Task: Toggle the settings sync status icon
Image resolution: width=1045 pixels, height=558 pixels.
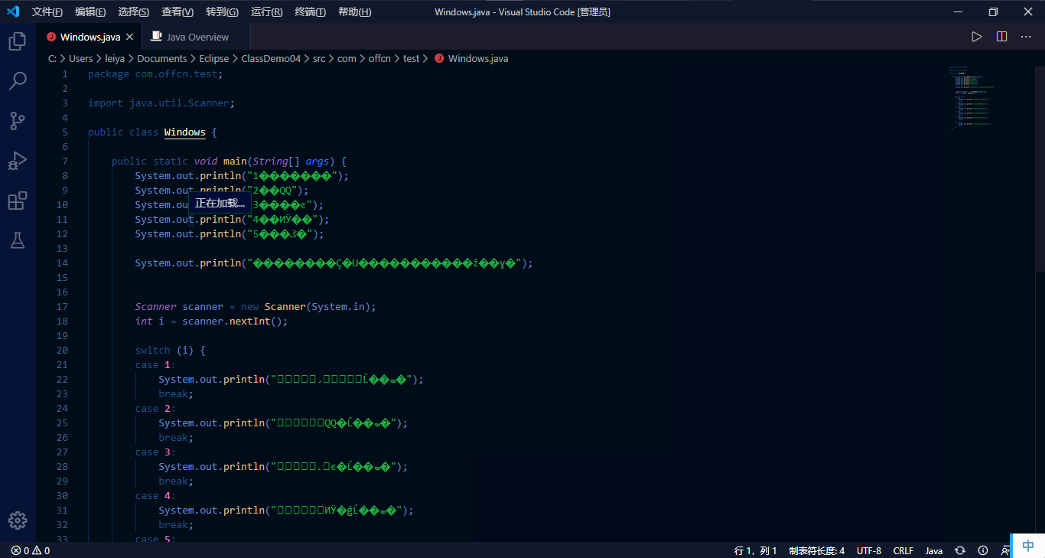Action: click(959, 550)
